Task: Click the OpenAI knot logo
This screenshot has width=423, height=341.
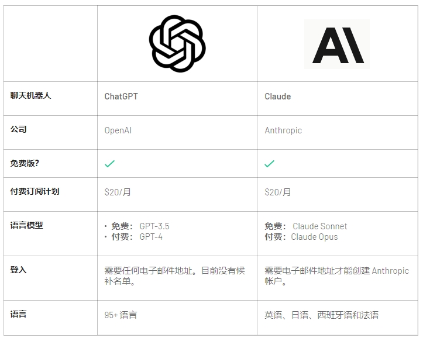Action: (177, 44)
